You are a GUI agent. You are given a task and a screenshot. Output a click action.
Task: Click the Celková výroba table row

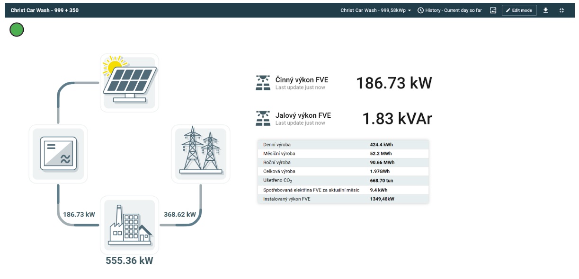[343, 171]
